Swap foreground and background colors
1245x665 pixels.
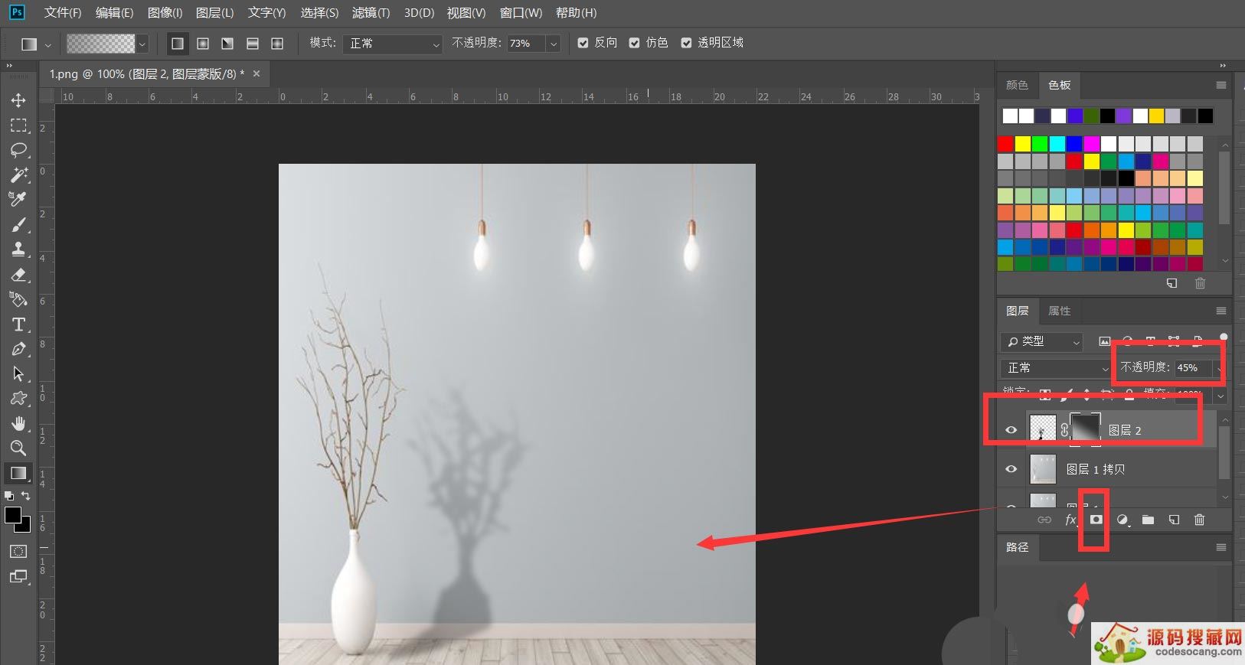[25, 496]
